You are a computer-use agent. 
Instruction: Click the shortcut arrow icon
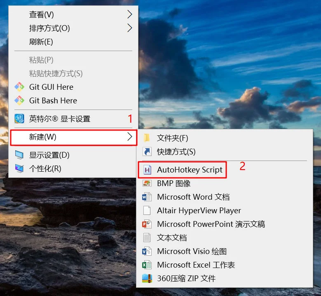tap(147, 151)
